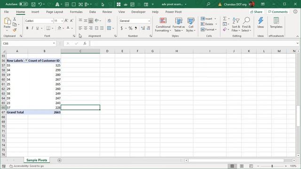Collapse the ribbon with the chevron
Screen dimensions: 301x169
pyautogui.click(x=297, y=36)
